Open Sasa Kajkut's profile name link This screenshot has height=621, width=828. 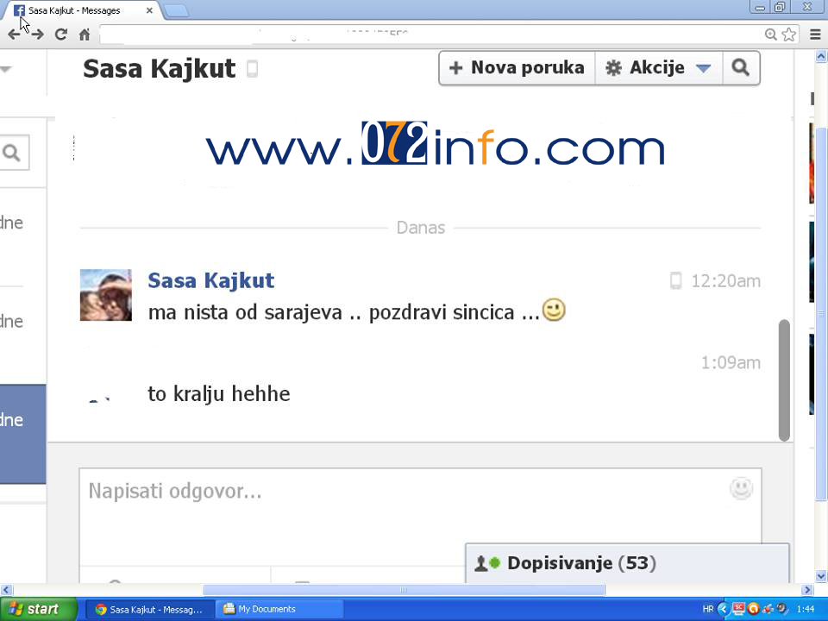(x=210, y=280)
